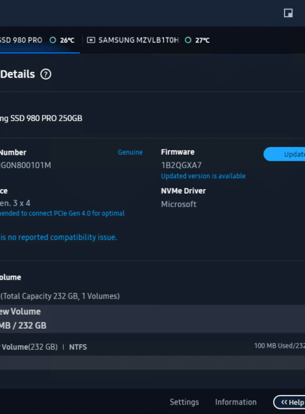
Task: Open the Details help question mark icon
Action: click(46, 74)
